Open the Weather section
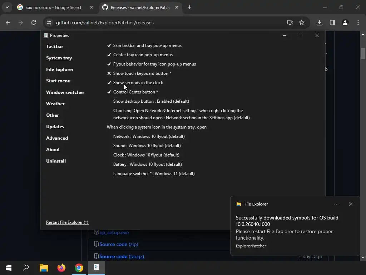 (x=55, y=104)
